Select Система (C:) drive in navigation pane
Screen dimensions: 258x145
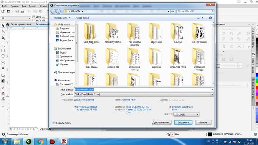pyautogui.click(x=64, y=84)
